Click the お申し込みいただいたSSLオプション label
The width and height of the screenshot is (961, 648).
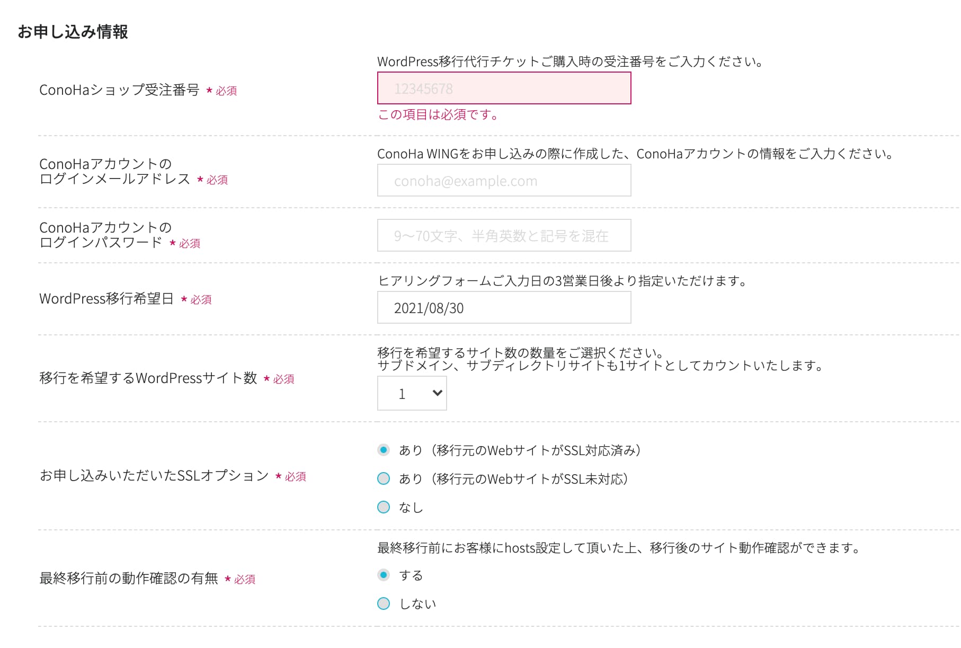(x=154, y=476)
